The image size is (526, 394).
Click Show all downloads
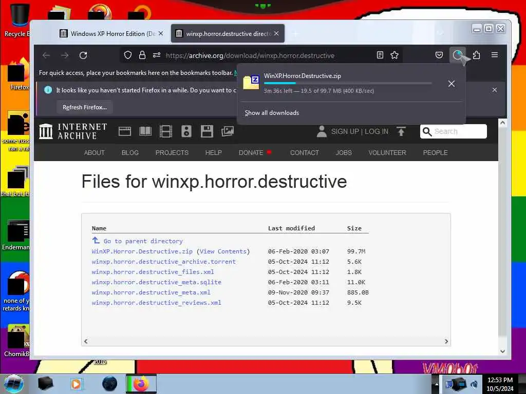[272, 113]
